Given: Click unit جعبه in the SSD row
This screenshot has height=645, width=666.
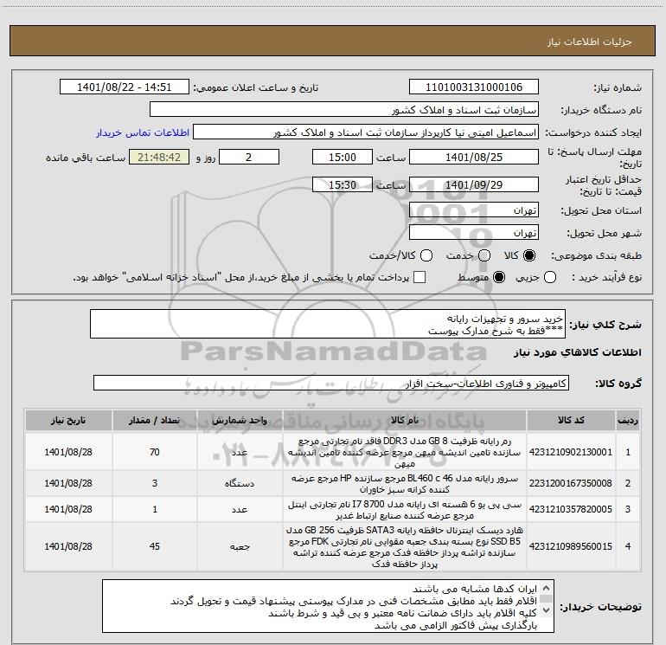Looking at the screenshot, I should [240, 547].
